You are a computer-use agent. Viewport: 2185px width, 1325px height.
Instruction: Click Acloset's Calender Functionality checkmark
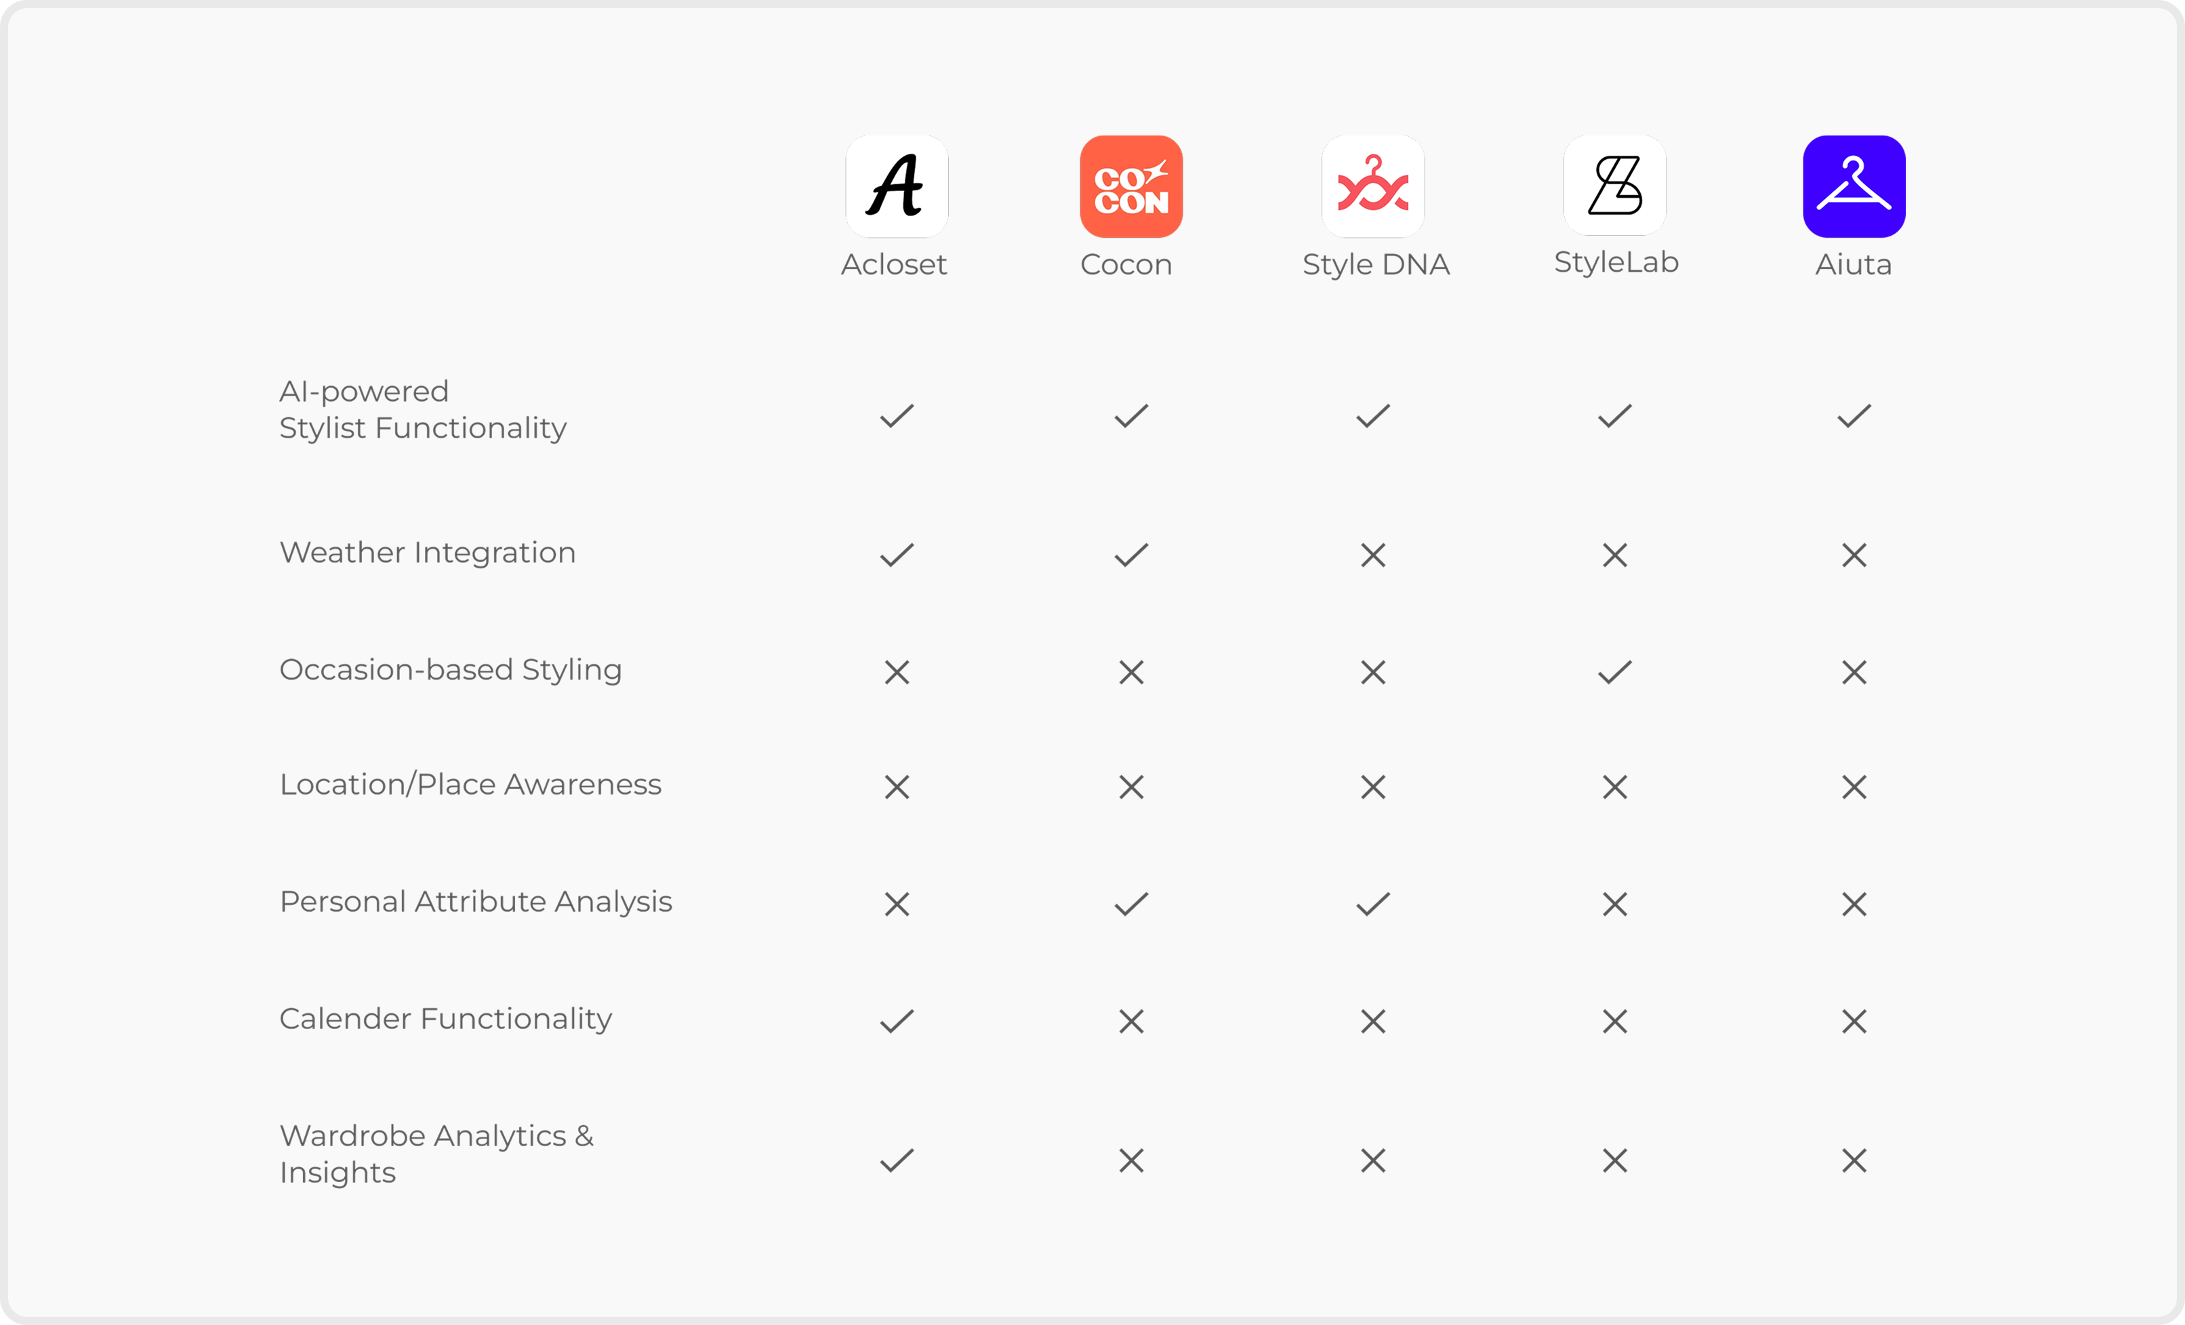(897, 1021)
